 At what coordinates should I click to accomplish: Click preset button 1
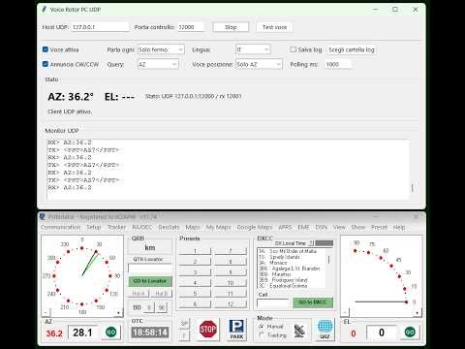pyautogui.click(x=195, y=251)
